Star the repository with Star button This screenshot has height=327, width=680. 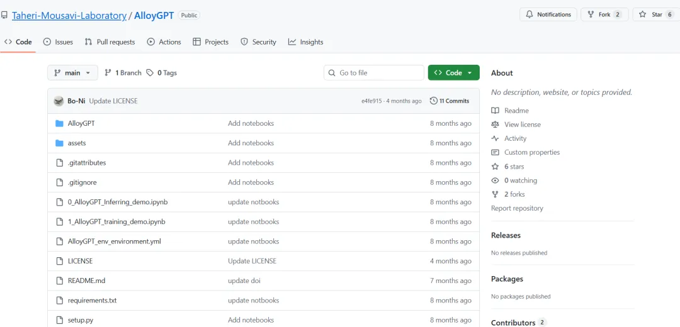pos(657,14)
